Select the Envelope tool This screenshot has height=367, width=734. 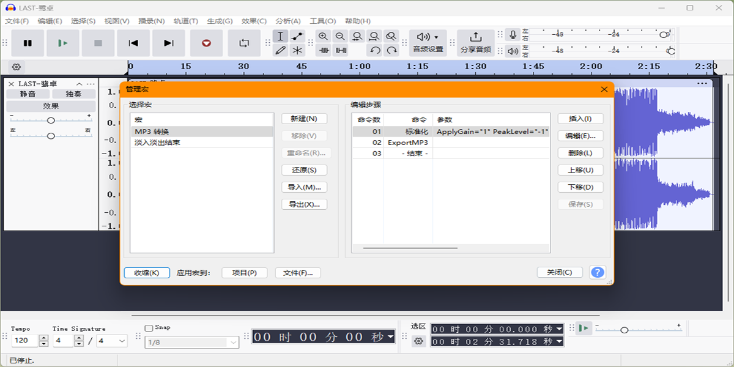[x=297, y=36]
